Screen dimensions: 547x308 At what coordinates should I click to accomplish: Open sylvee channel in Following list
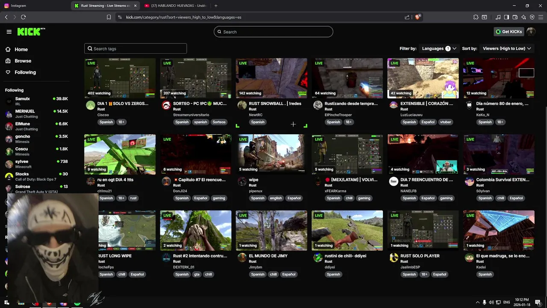(x=36, y=164)
